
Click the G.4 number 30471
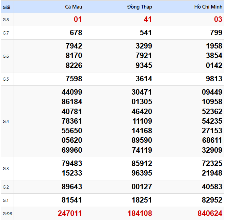coord(142,92)
